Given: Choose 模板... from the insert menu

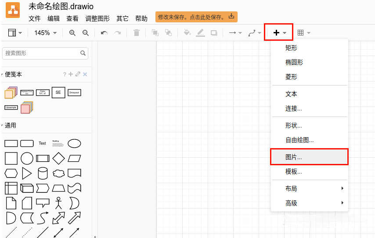Looking at the screenshot, I should [309, 171].
